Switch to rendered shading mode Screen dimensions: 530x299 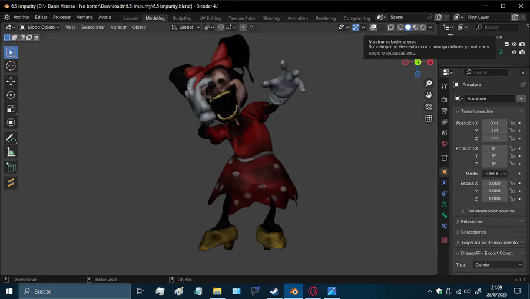click(x=423, y=27)
